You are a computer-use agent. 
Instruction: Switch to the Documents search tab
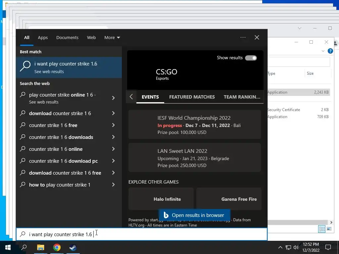(x=67, y=38)
